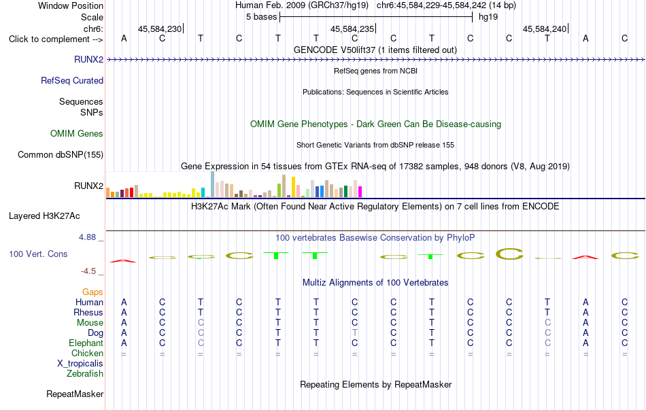Select the Rhesus species label
This screenshot has height=410, width=646.
tap(88, 312)
